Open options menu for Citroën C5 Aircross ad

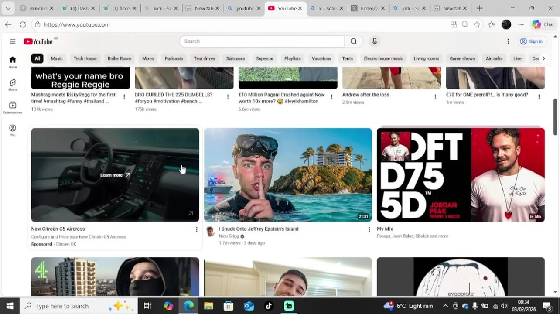click(196, 229)
